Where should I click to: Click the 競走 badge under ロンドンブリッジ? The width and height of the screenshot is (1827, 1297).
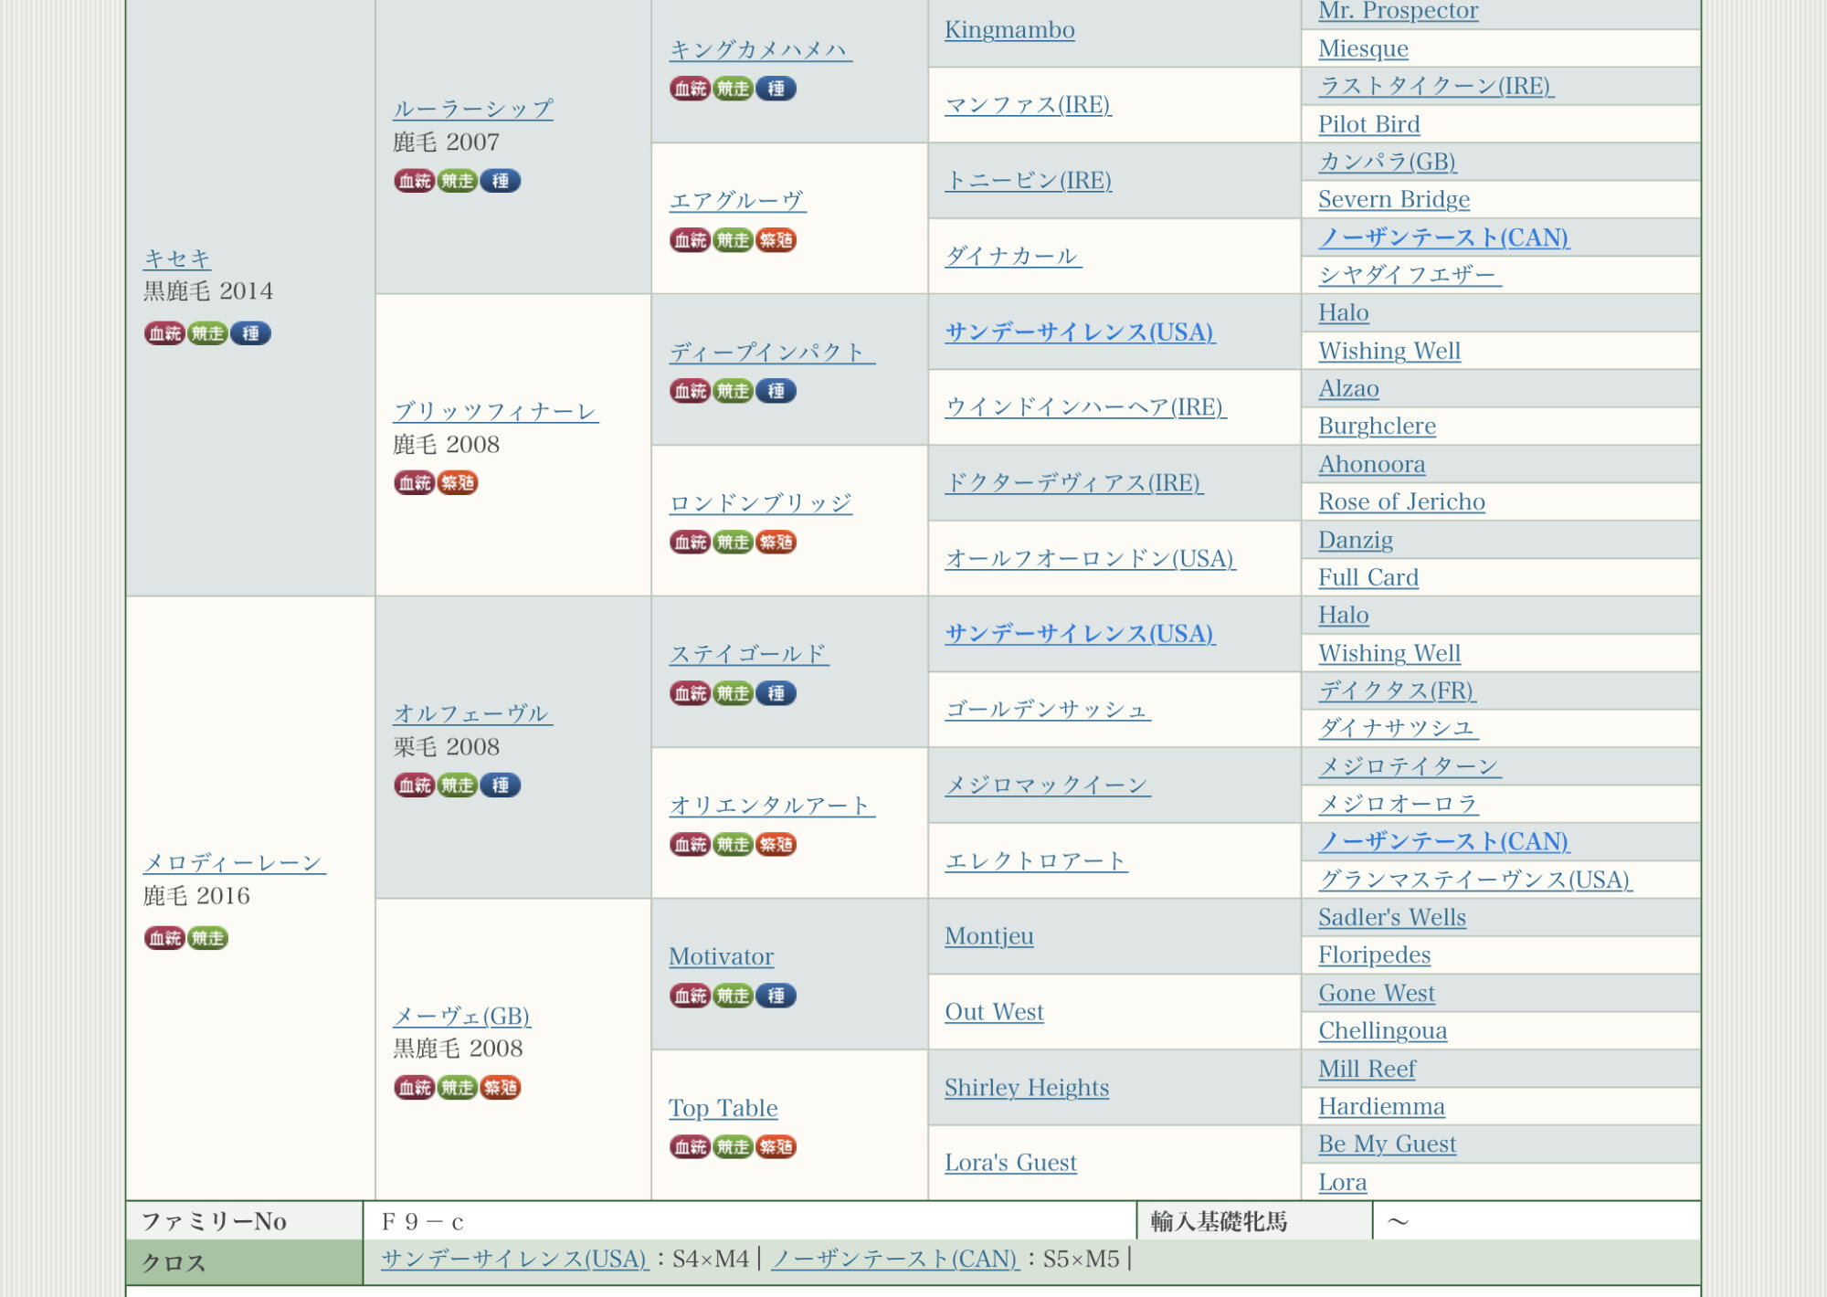point(733,542)
